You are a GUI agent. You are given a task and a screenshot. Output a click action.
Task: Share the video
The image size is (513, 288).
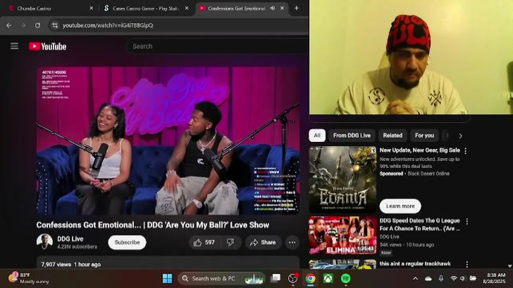coord(263,242)
